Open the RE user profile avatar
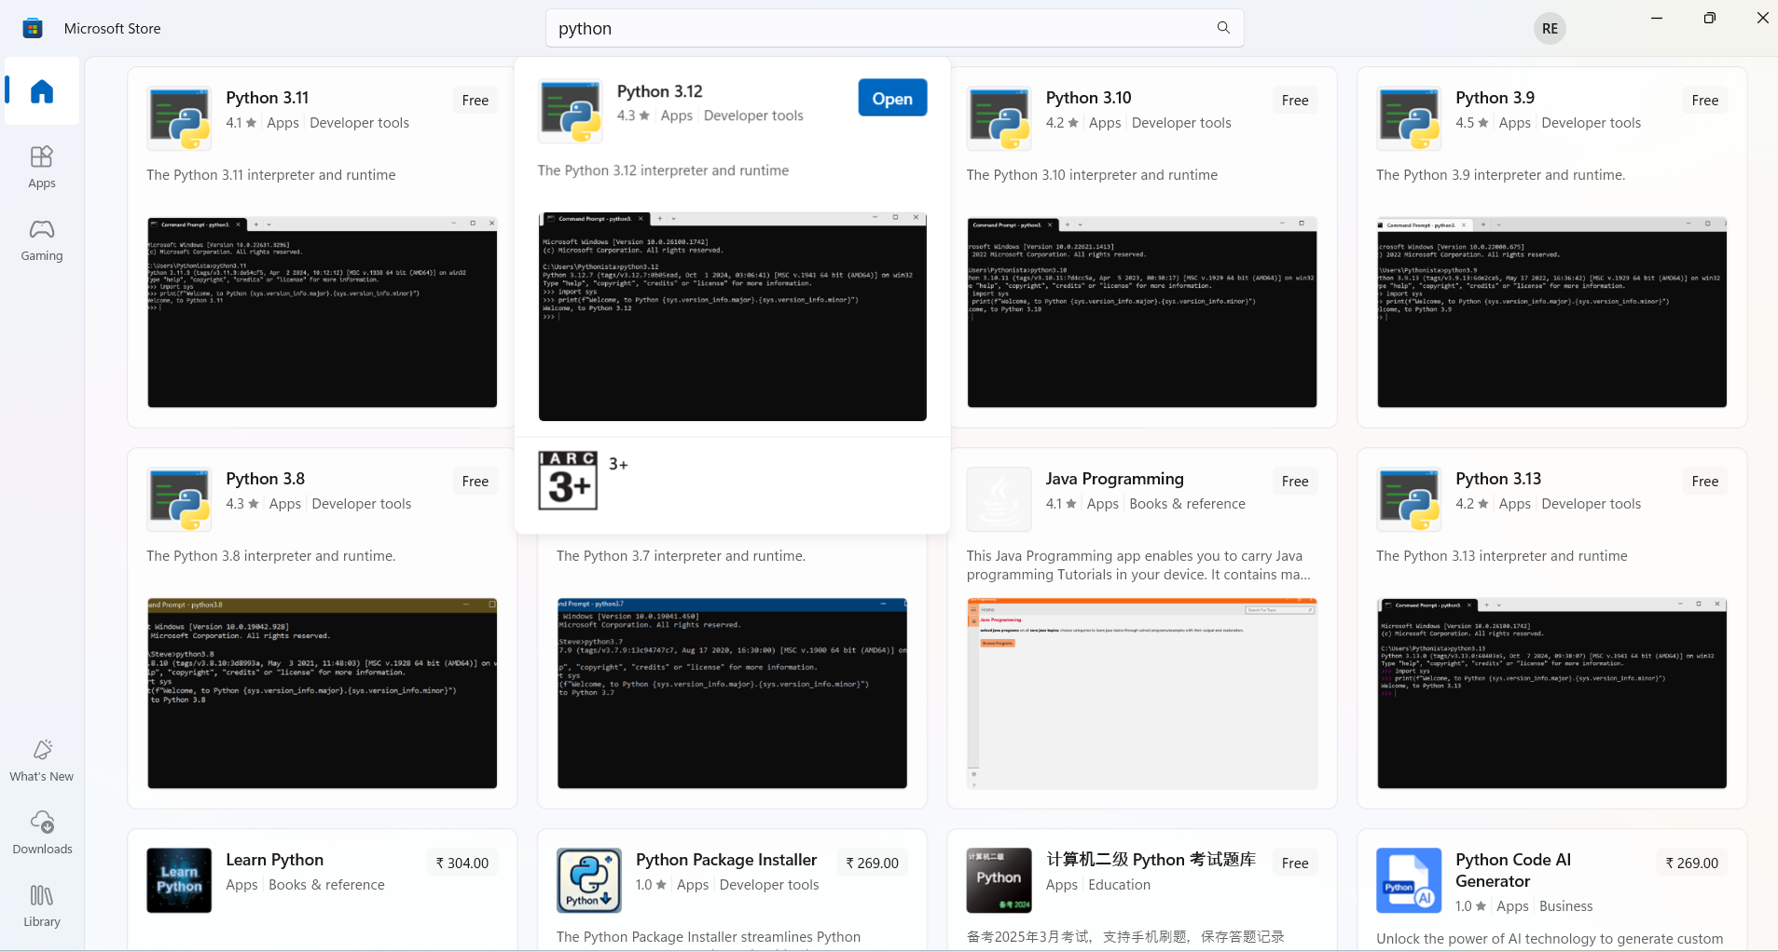Image resolution: width=1778 pixels, height=952 pixels. (x=1550, y=29)
